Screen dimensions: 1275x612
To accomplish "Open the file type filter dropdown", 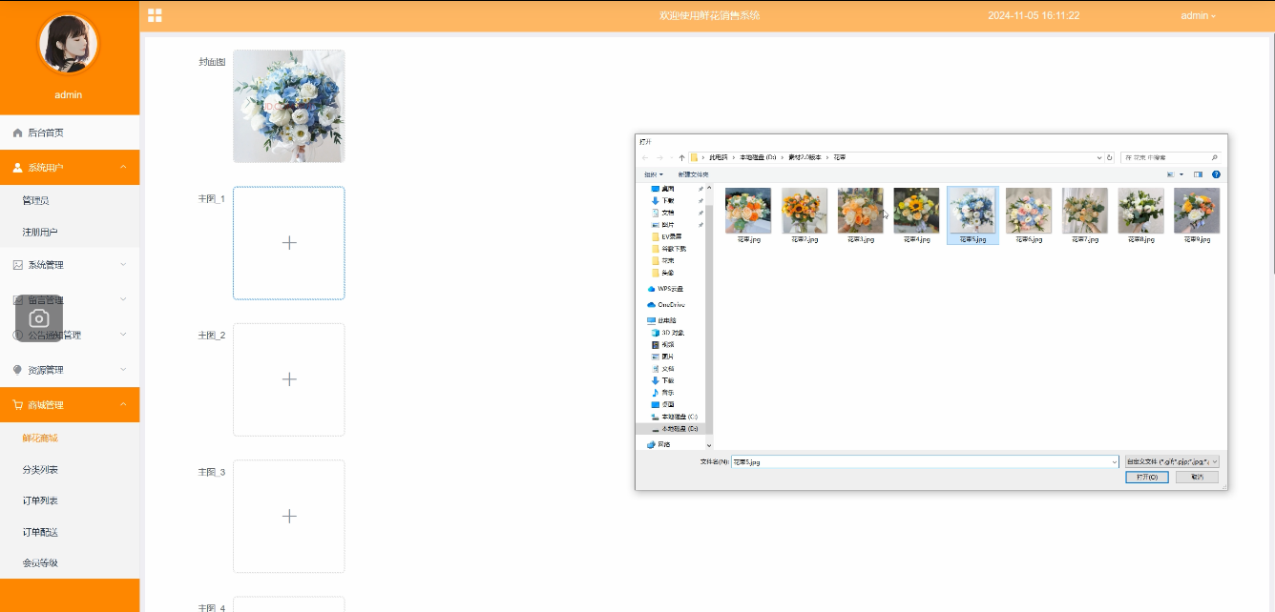I will pos(1172,461).
